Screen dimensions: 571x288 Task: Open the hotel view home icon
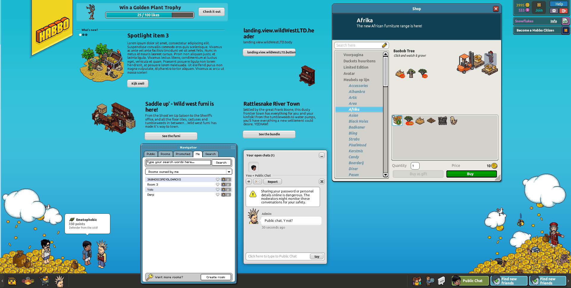pyautogui.click(x=12, y=281)
